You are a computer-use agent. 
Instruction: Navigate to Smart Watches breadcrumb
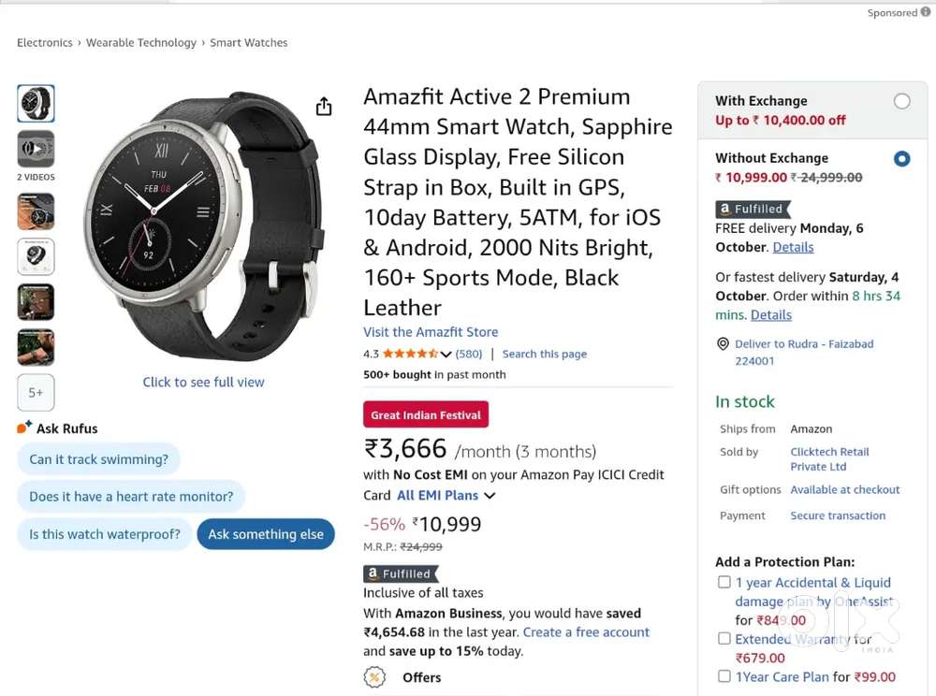[x=248, y=42]
